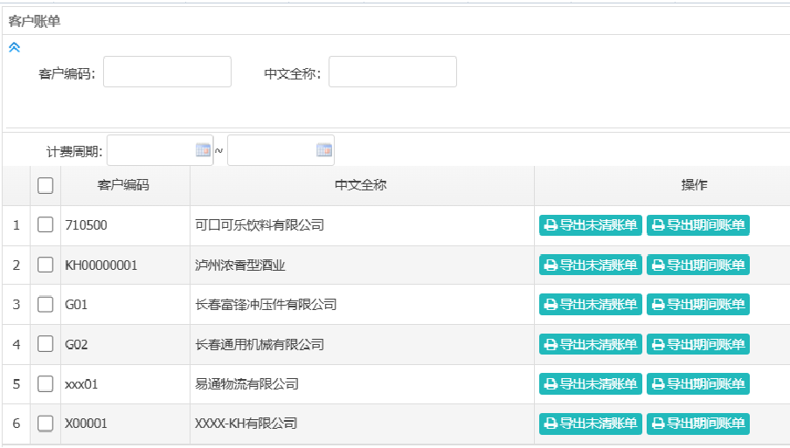790x448 pixels.
Task: Export unsettled bill for 长春通用机械有限公司
Action: [591, 344]
